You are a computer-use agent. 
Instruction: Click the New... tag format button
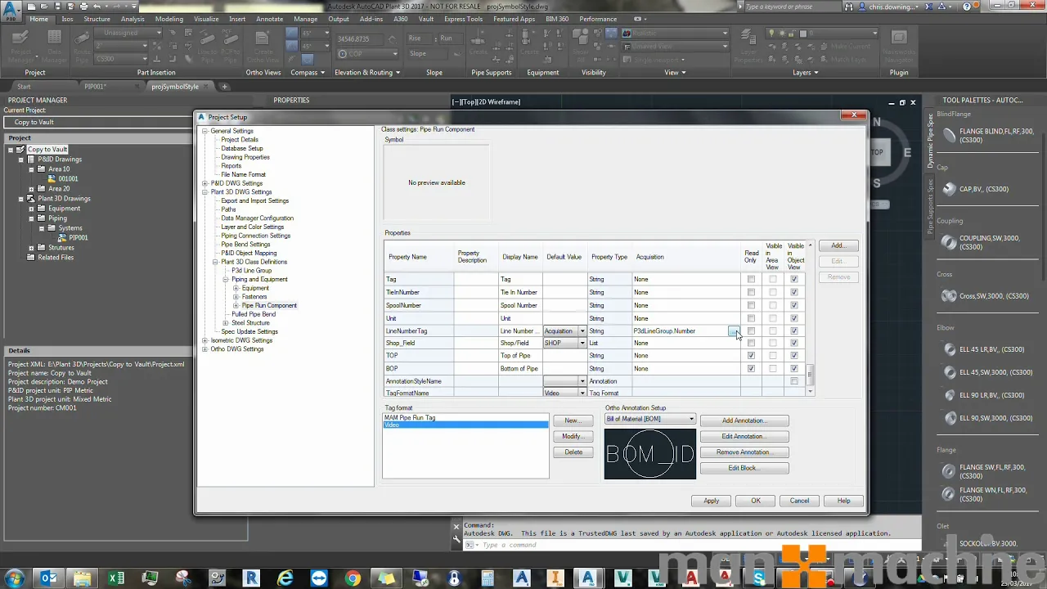[x=573, y=420]
